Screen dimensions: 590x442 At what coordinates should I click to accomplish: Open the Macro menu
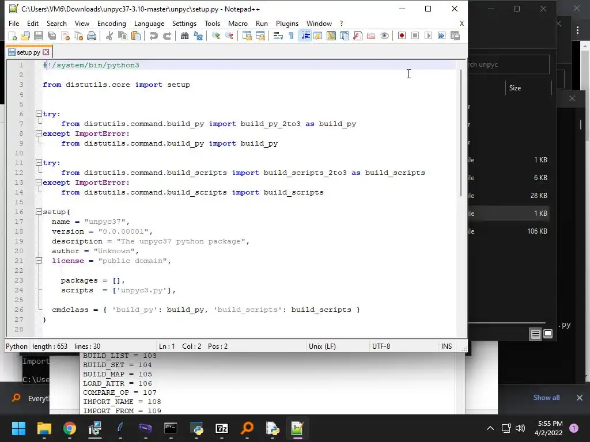click(238, 23)
